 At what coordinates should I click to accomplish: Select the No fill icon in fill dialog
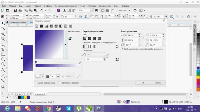click(x=37, y=26)
